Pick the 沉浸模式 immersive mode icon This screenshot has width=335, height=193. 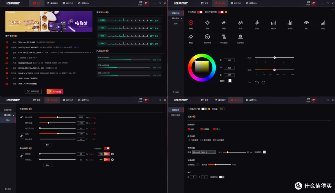click(x=240, y=37)
